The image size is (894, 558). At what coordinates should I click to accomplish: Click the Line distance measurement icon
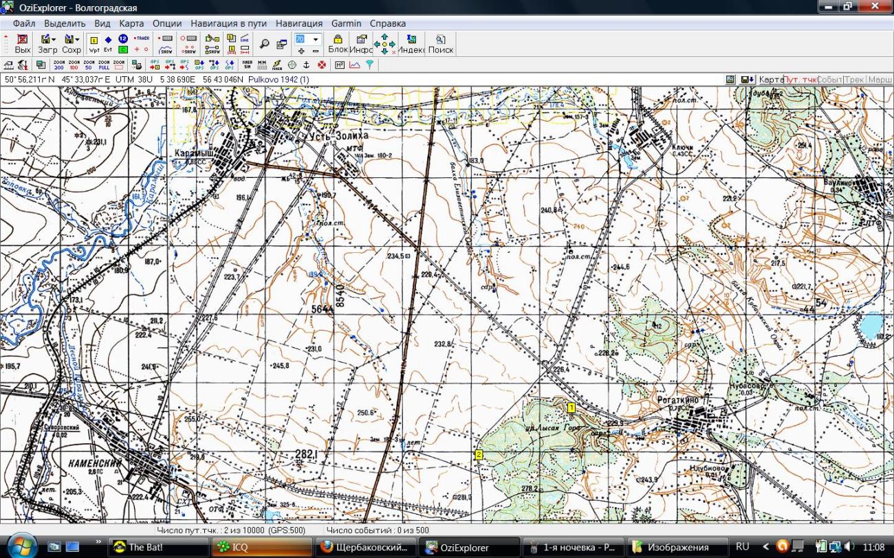244,38
